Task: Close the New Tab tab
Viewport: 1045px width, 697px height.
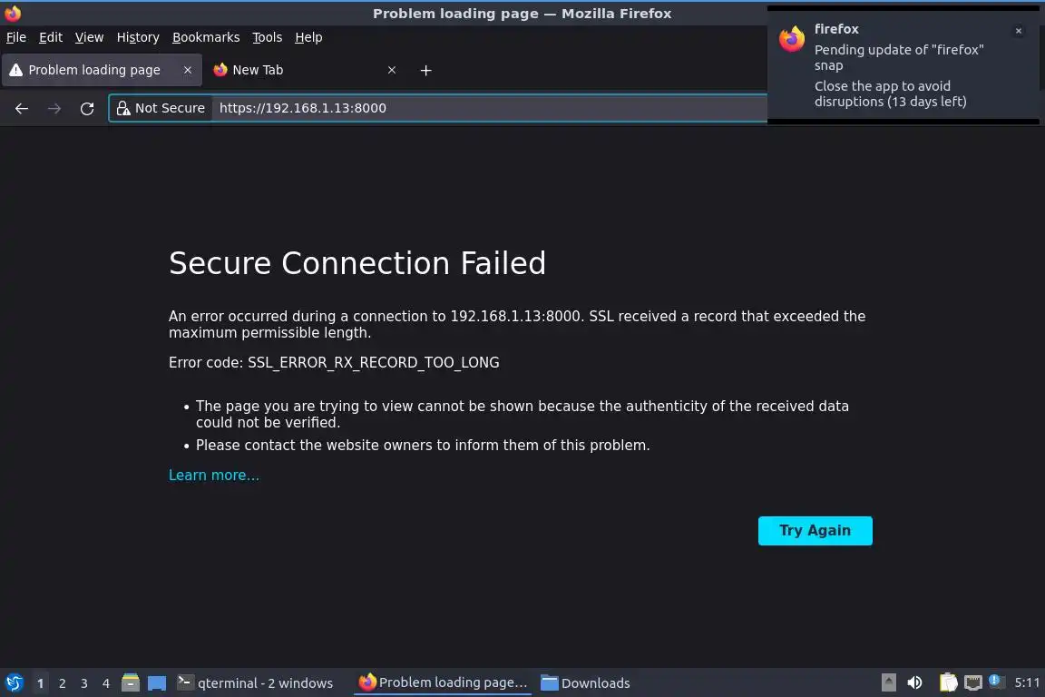Action: [392, 70]
